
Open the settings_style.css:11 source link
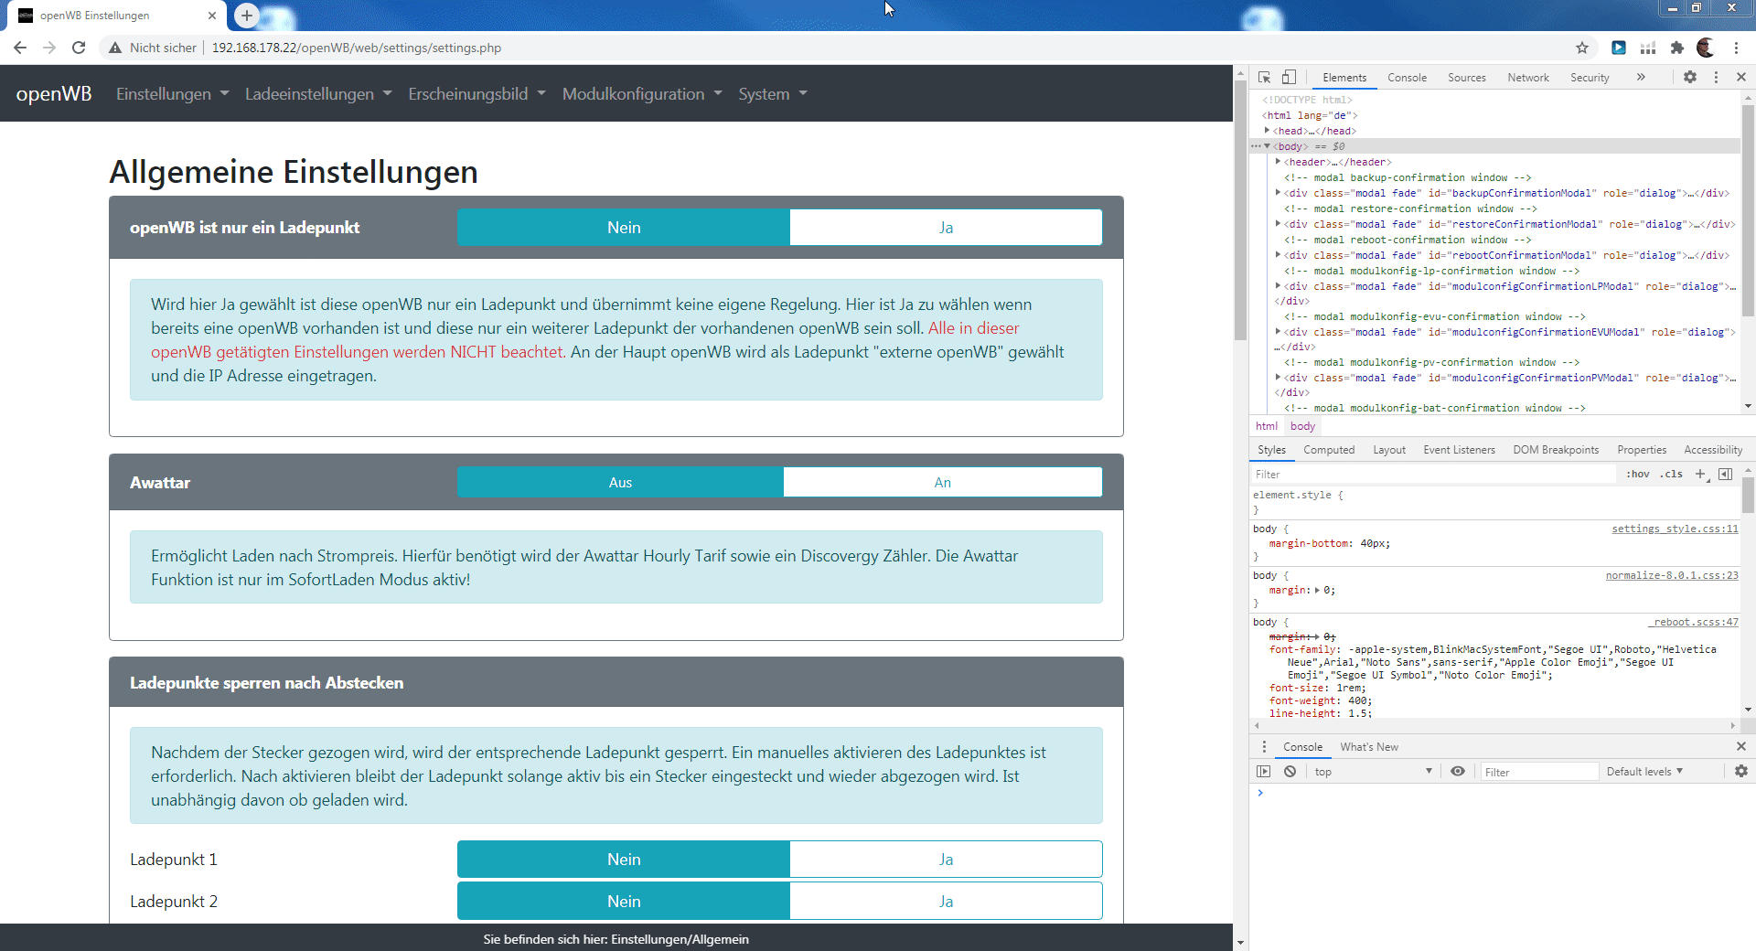pos(1674,529)
